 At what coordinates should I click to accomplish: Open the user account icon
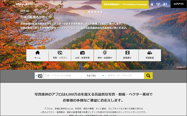point(165,4)
